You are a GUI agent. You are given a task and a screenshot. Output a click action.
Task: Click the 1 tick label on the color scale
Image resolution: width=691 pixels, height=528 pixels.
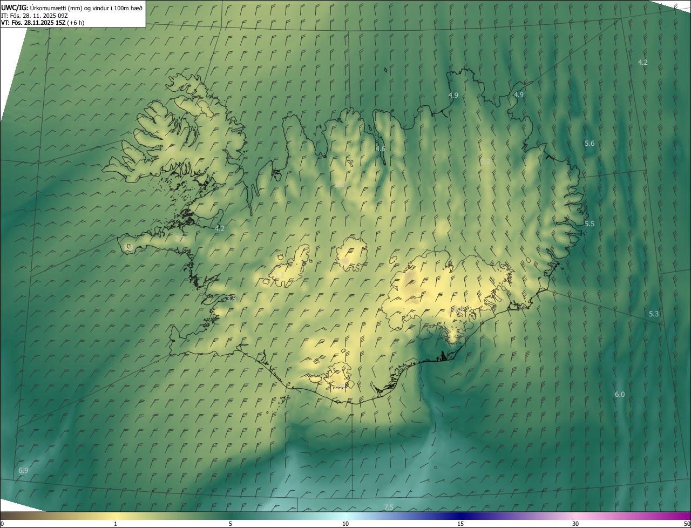[x=116, y=524]
